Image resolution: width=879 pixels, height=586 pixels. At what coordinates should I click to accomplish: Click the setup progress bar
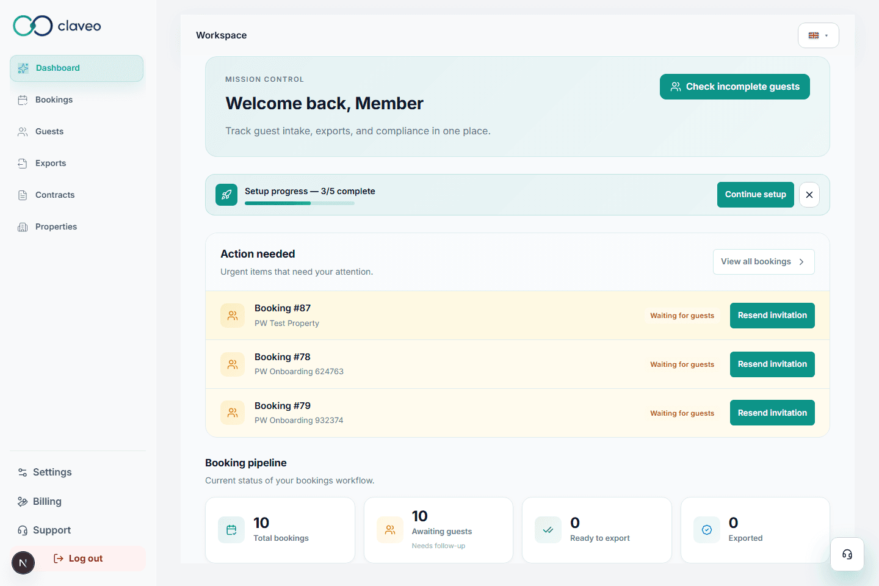pyautogui.click(x=300, y=203)
